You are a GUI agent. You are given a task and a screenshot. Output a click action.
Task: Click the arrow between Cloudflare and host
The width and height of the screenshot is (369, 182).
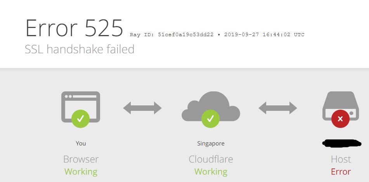278,108
